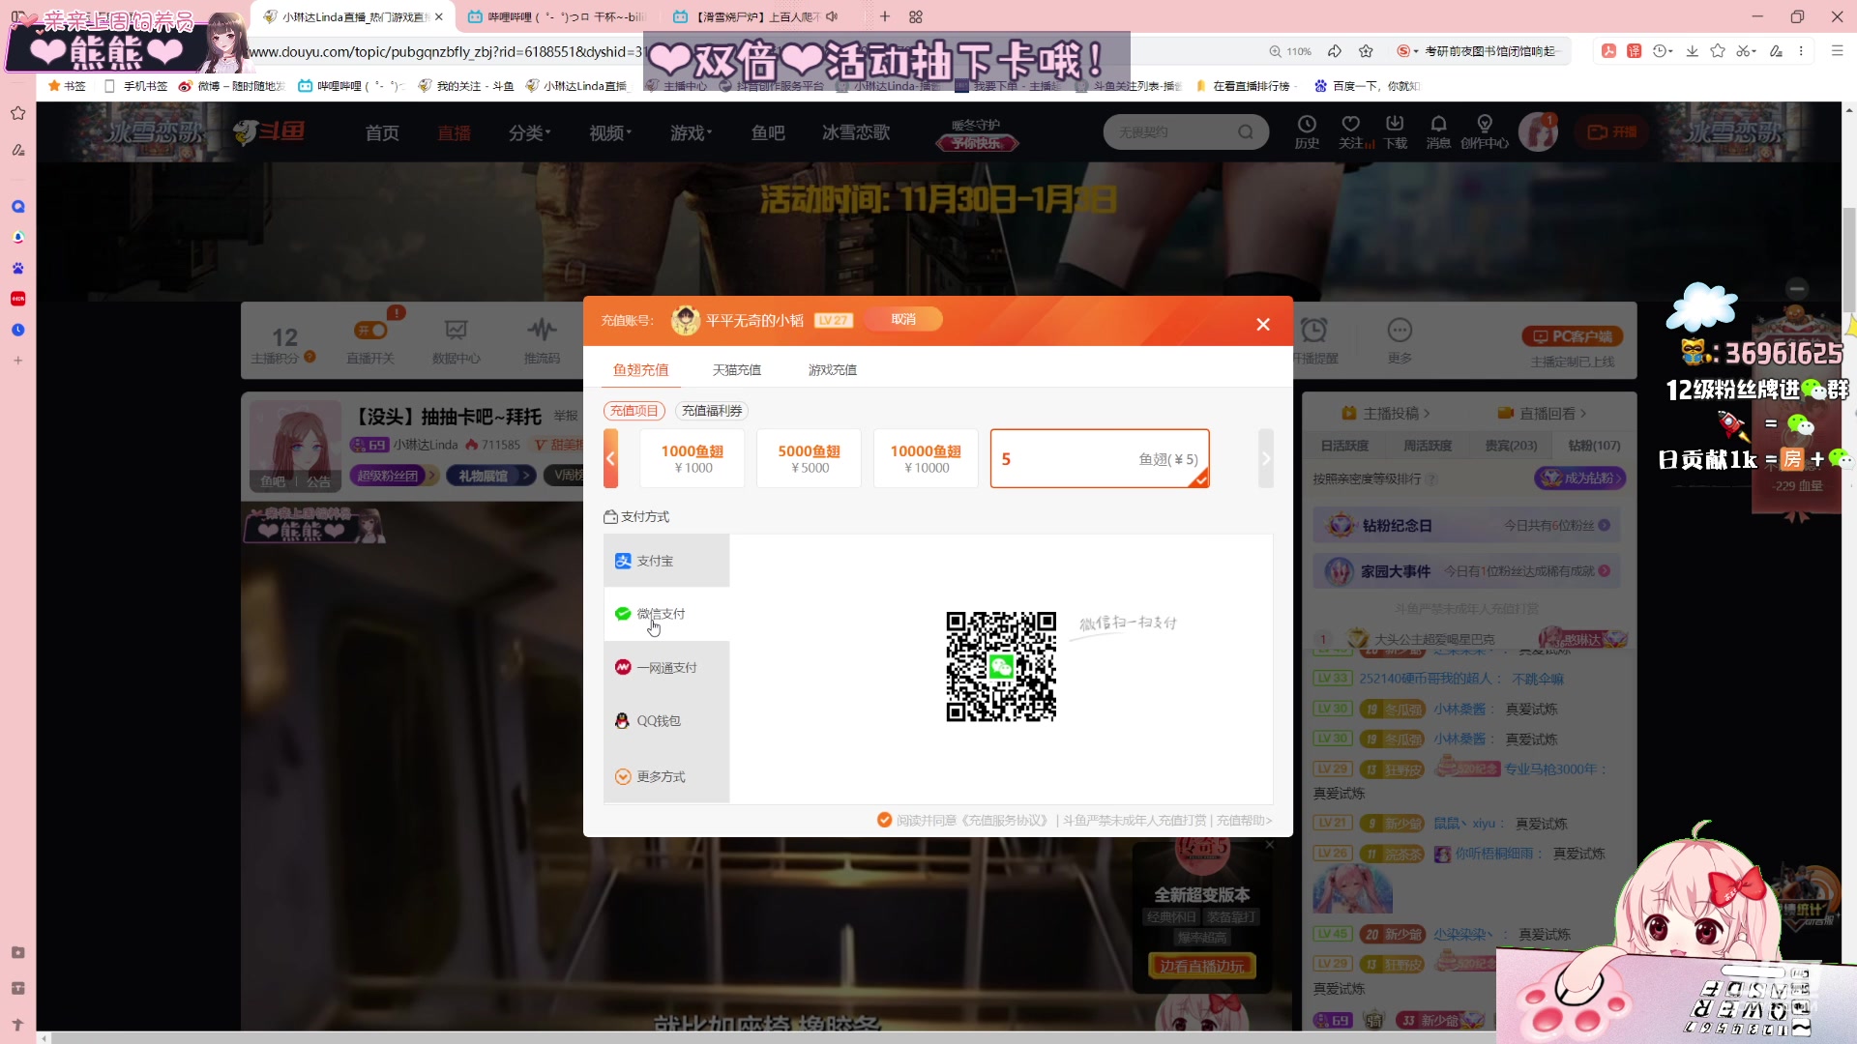Choose the 10000鱼翅 recharge option

click(926, 458)
